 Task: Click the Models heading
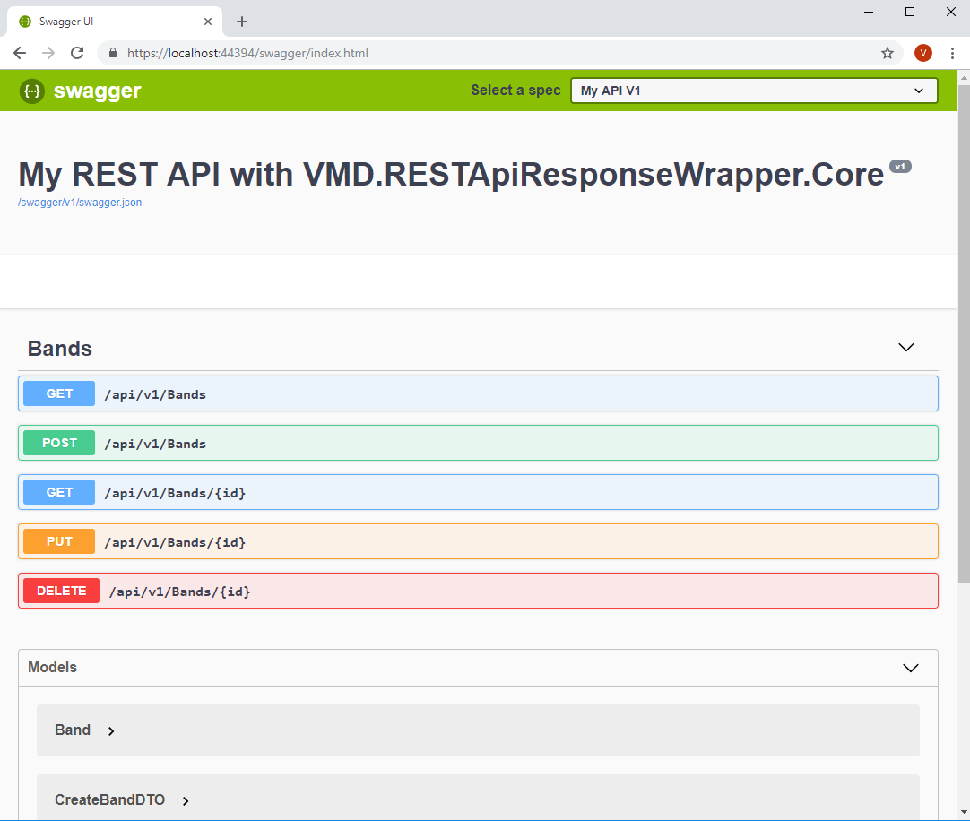point(52,668)
